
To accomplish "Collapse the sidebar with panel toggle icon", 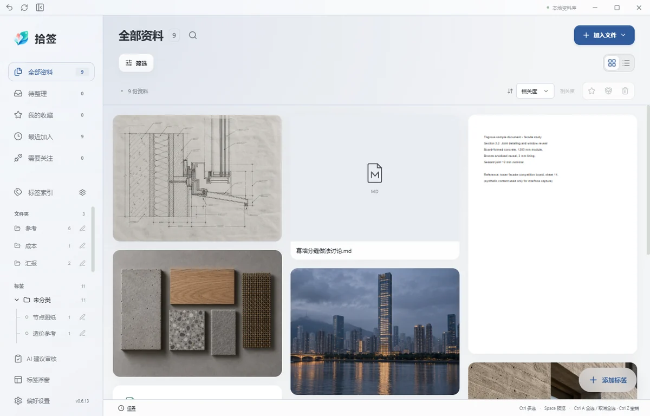I will pyautogui.click(x=40, y=8).
